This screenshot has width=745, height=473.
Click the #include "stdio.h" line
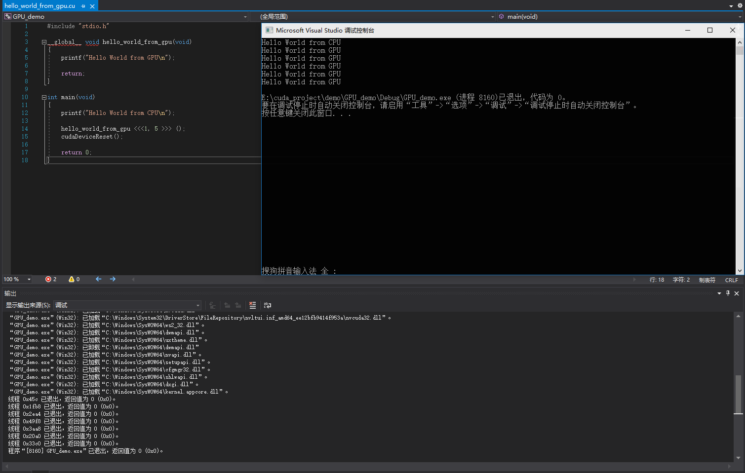click(78, 26)
